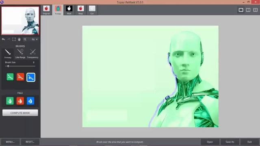Open the MENU button
The width and height of the screenshot is (260, 146).
tap(10, 142)
